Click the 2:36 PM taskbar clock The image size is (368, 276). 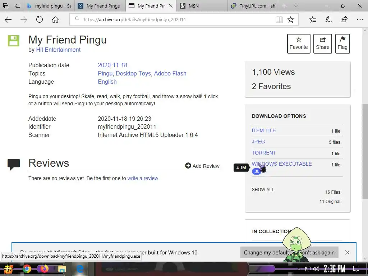point(335,269)
